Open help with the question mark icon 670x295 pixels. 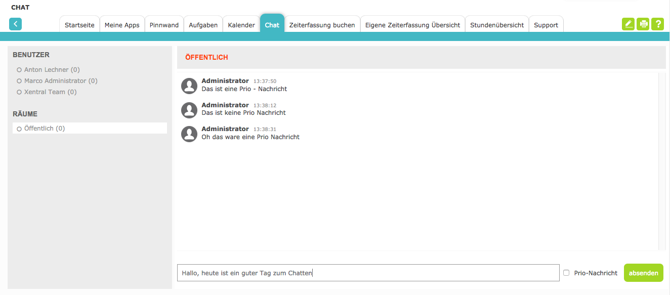(657, 24)
